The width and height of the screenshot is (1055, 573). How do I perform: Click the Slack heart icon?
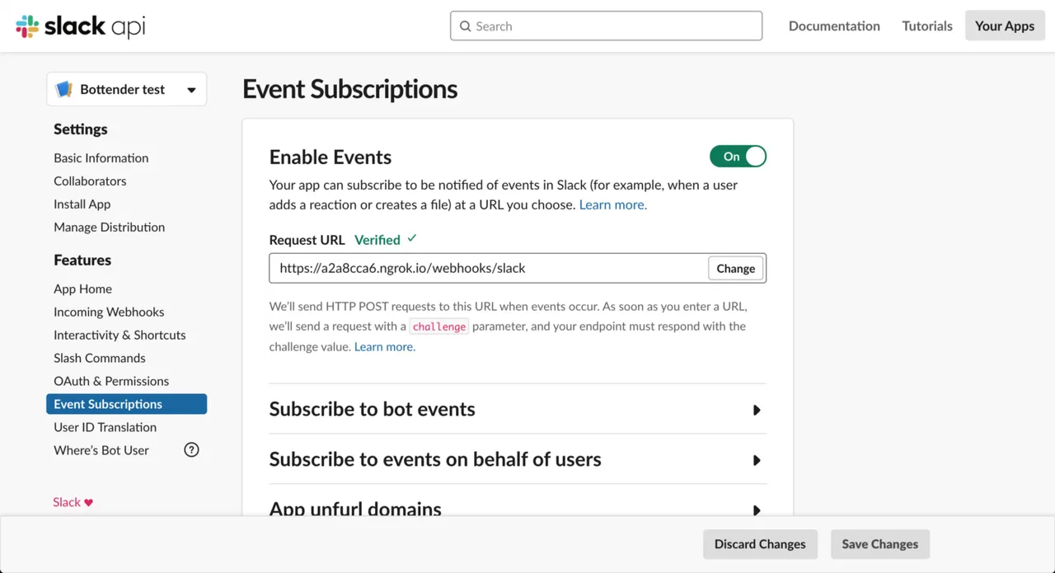click(89, 503)
